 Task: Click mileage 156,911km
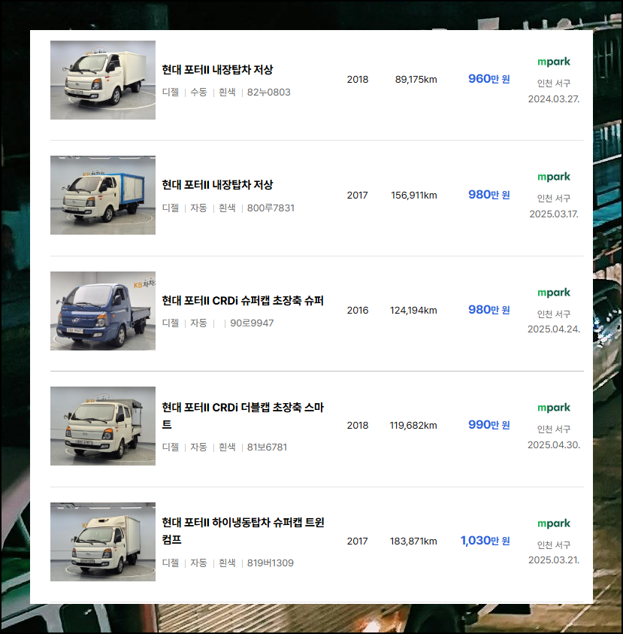pos(414,196)
